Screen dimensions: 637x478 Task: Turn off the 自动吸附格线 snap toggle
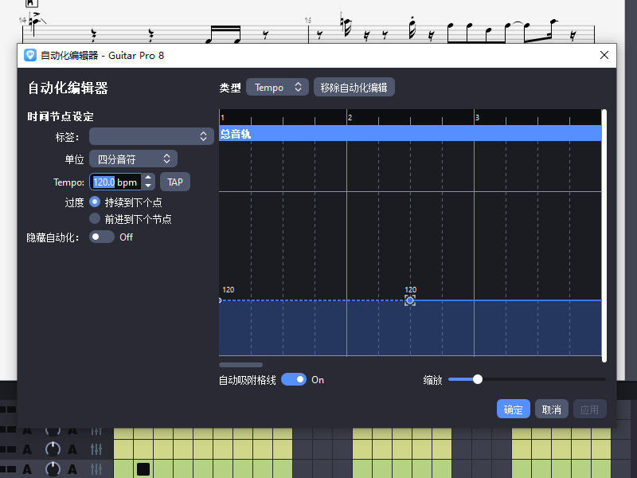point(294,379)
